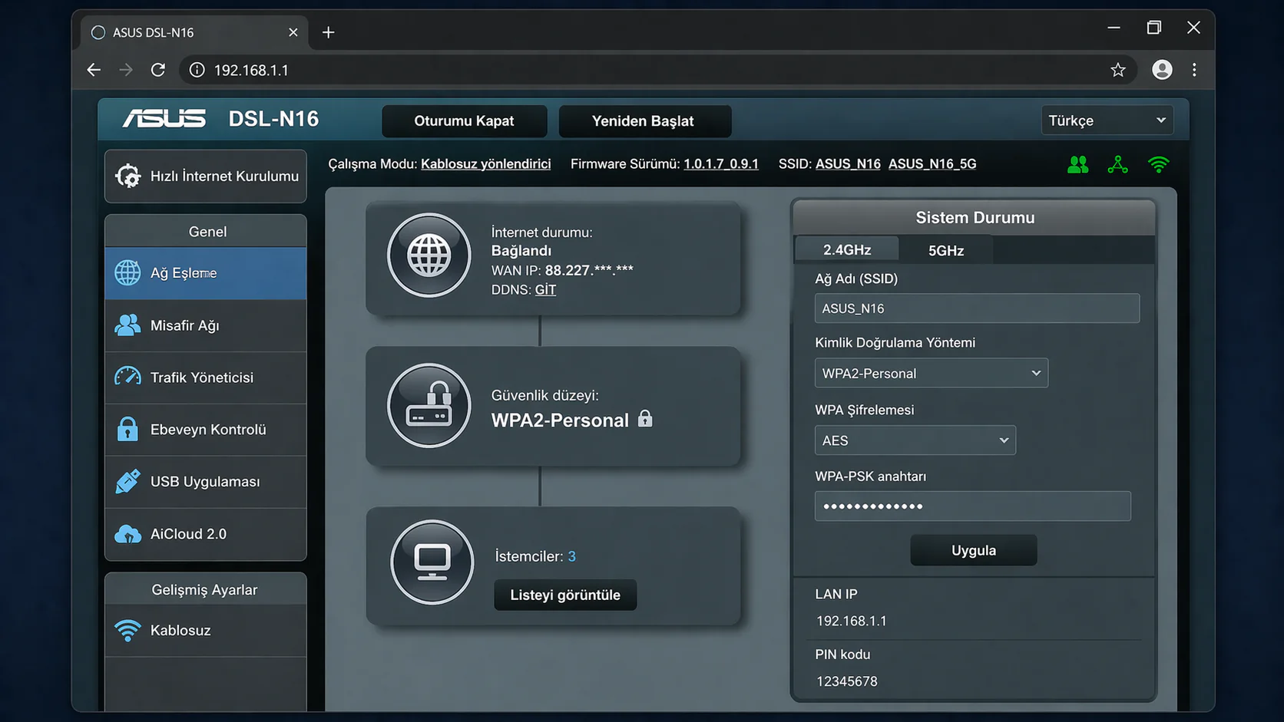Click the ASUS_N16 SSID name field
The image size is (1284, 722).
(976, 308)
